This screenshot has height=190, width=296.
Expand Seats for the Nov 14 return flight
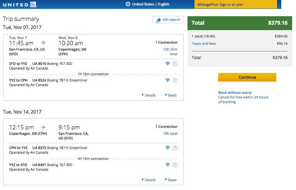click(171, 180)
